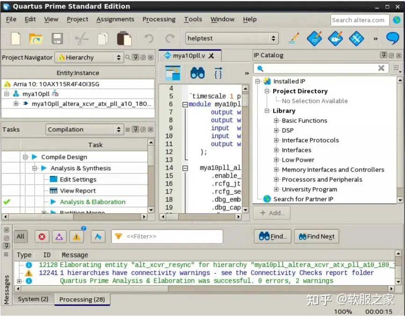Click the Find Next button
This screenshot has width=405, height=316.
tap(317, 237)
